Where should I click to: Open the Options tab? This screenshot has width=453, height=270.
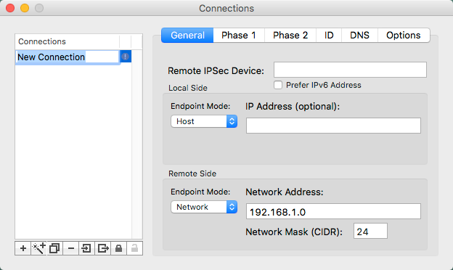pyautogui.click(x=404, y=36)
